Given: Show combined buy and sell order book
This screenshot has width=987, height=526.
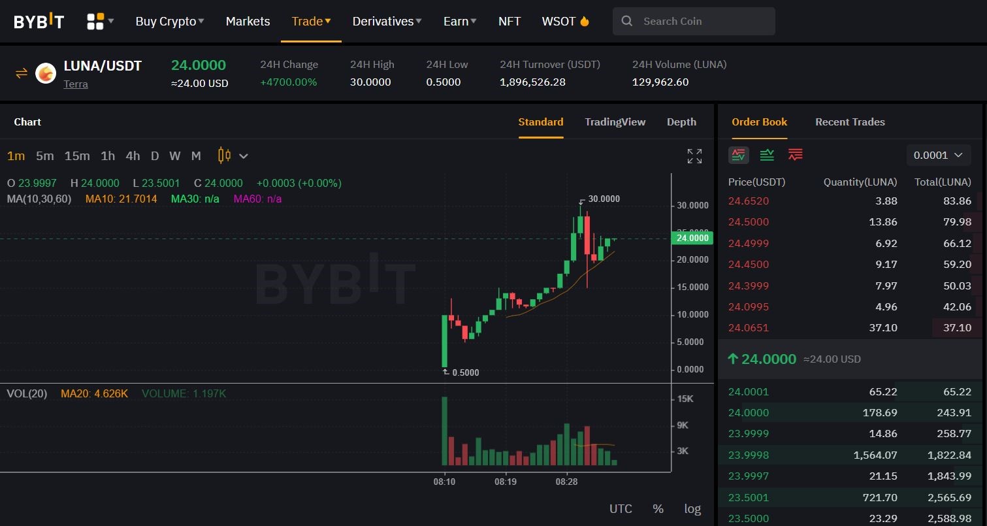Looking at the screenshot, I should click(739, 155).
